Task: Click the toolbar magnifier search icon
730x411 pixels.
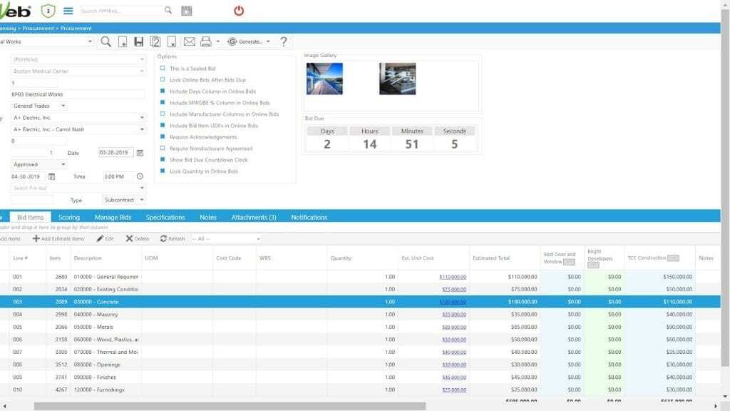Action: tap(106, 41)
